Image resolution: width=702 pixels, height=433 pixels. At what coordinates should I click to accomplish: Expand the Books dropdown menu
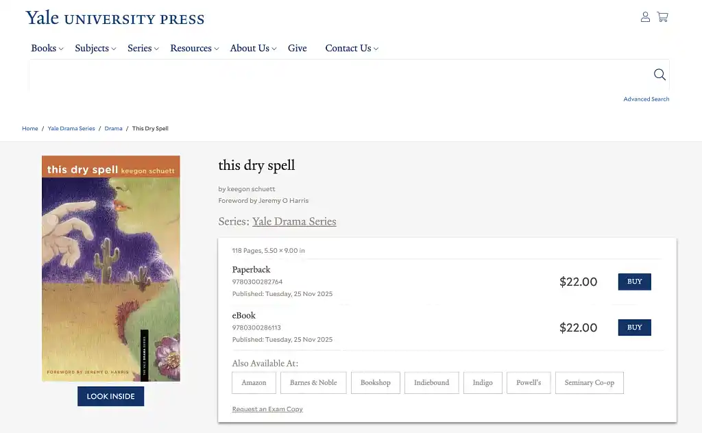47,48
